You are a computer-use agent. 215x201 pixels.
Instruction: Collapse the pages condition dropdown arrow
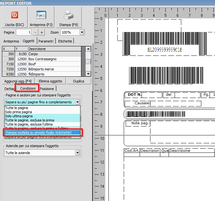tap(78, 102)
